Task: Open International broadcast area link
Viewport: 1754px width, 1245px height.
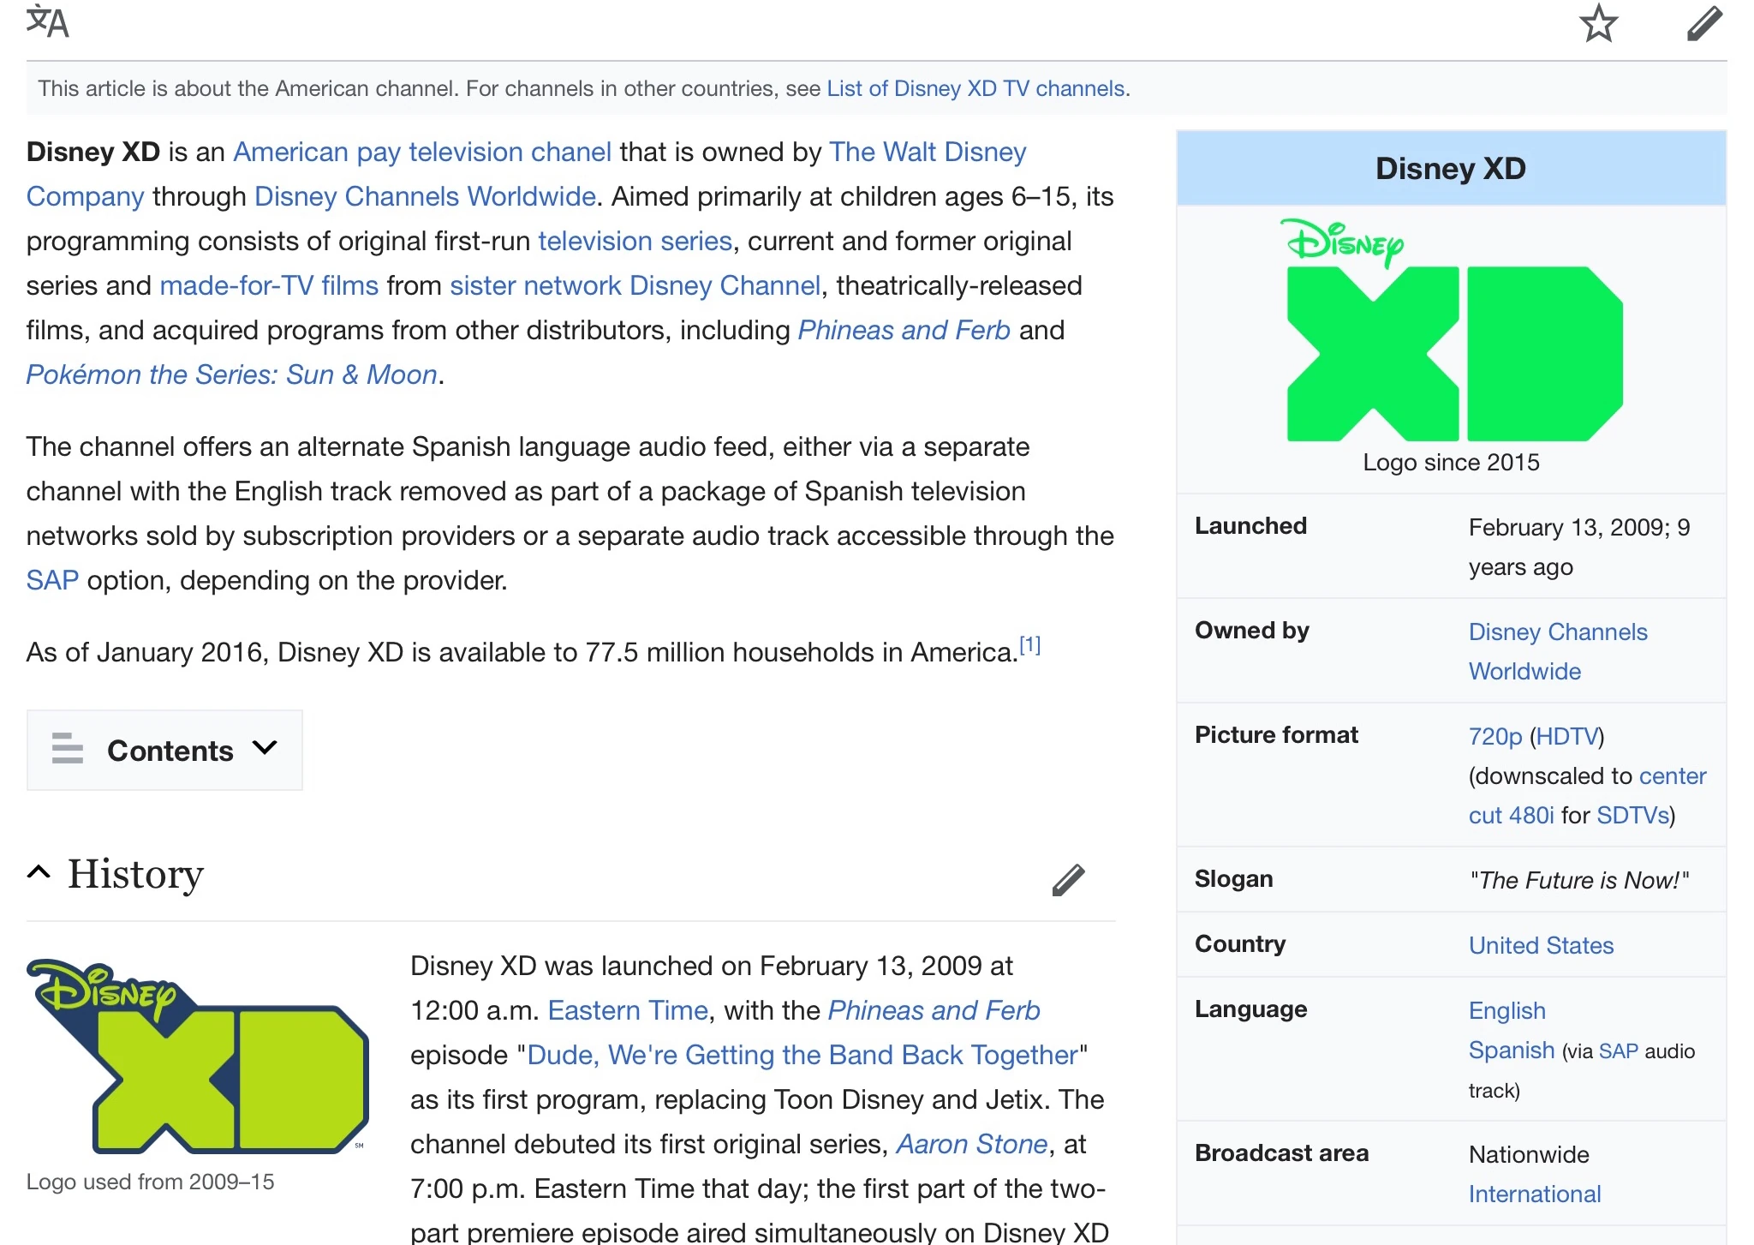Action: pyautogui.click(x=1534, y=1194)
